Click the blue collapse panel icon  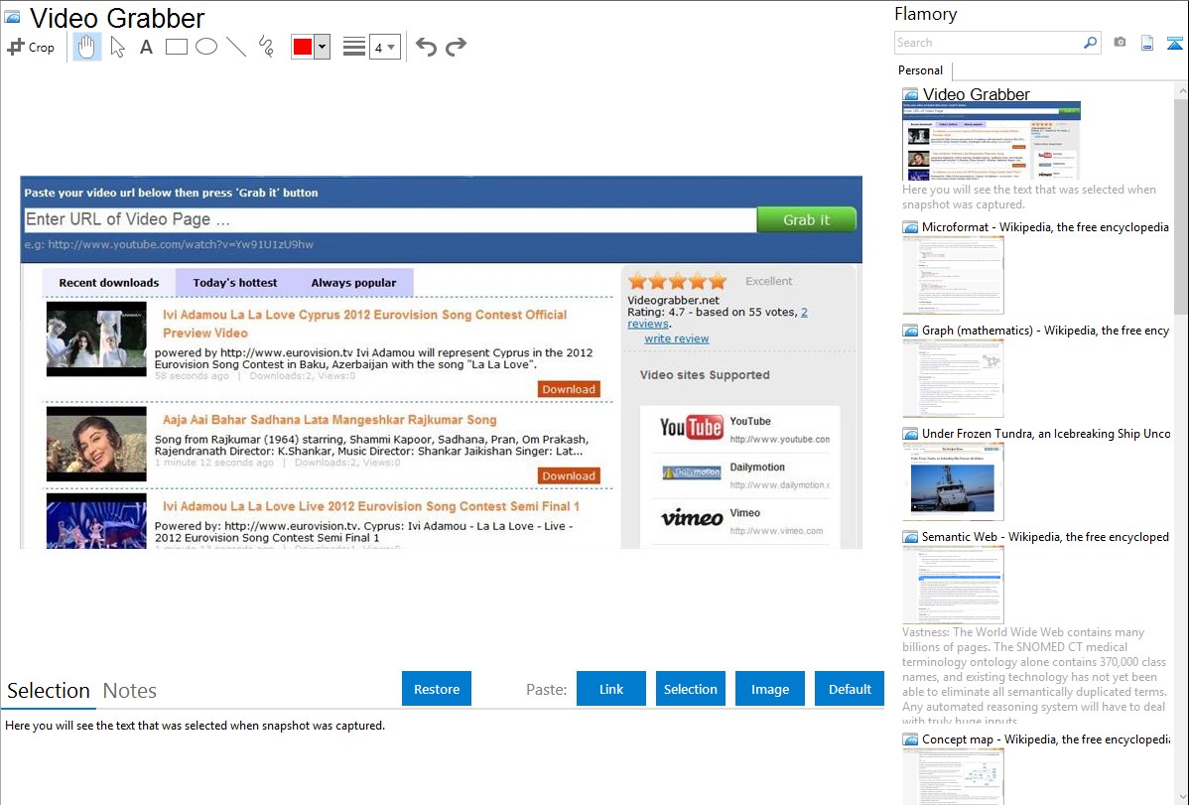[x=1174, y=43]
